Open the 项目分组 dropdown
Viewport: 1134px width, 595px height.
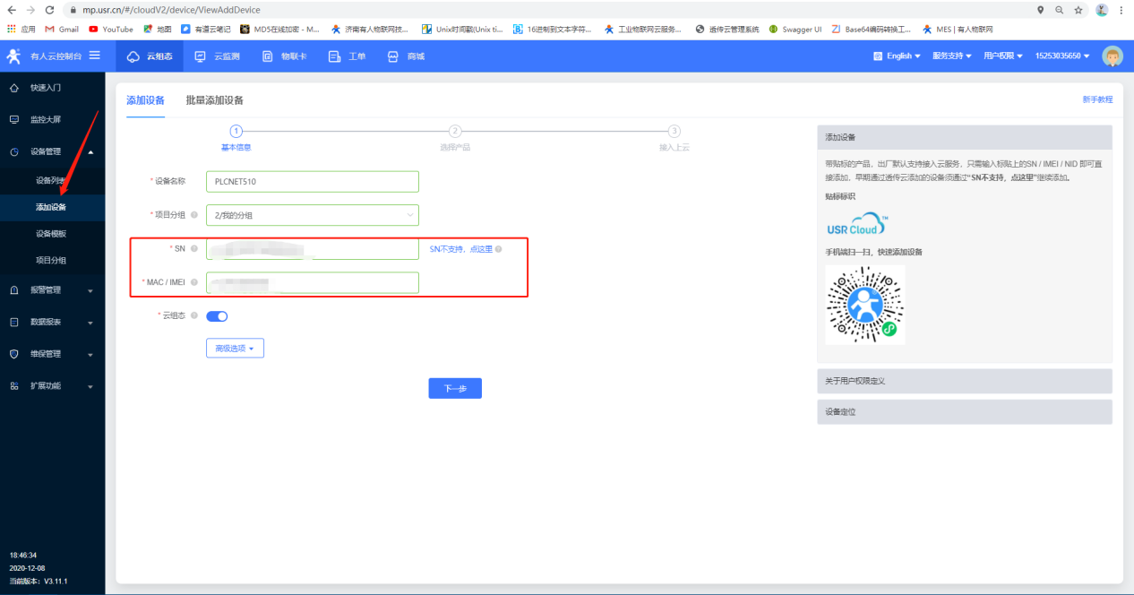312,215
